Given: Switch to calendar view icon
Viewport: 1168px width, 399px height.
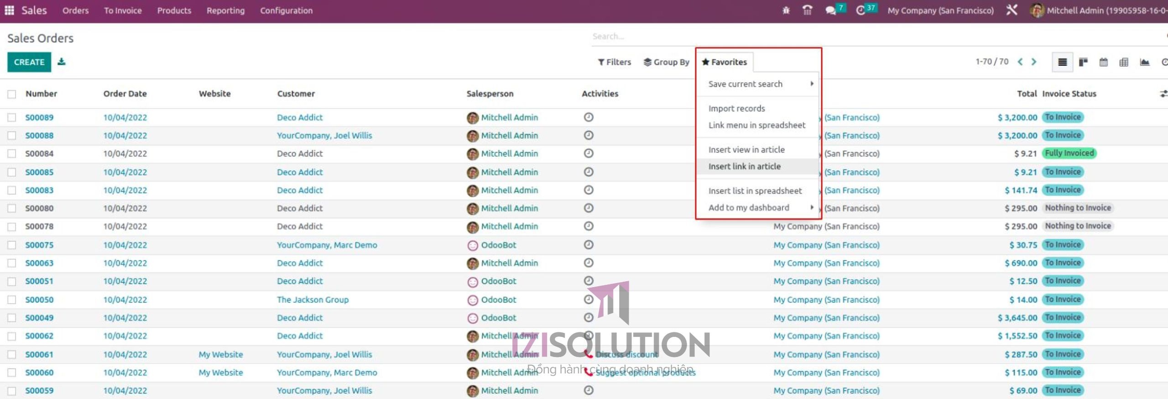Looking at the screenshot, I should point(1103,62).
